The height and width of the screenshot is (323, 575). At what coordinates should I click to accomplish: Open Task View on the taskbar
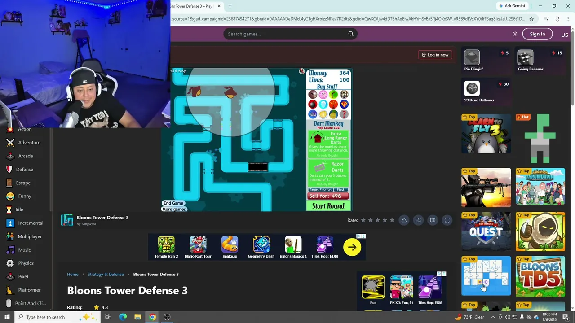(108, 317)
